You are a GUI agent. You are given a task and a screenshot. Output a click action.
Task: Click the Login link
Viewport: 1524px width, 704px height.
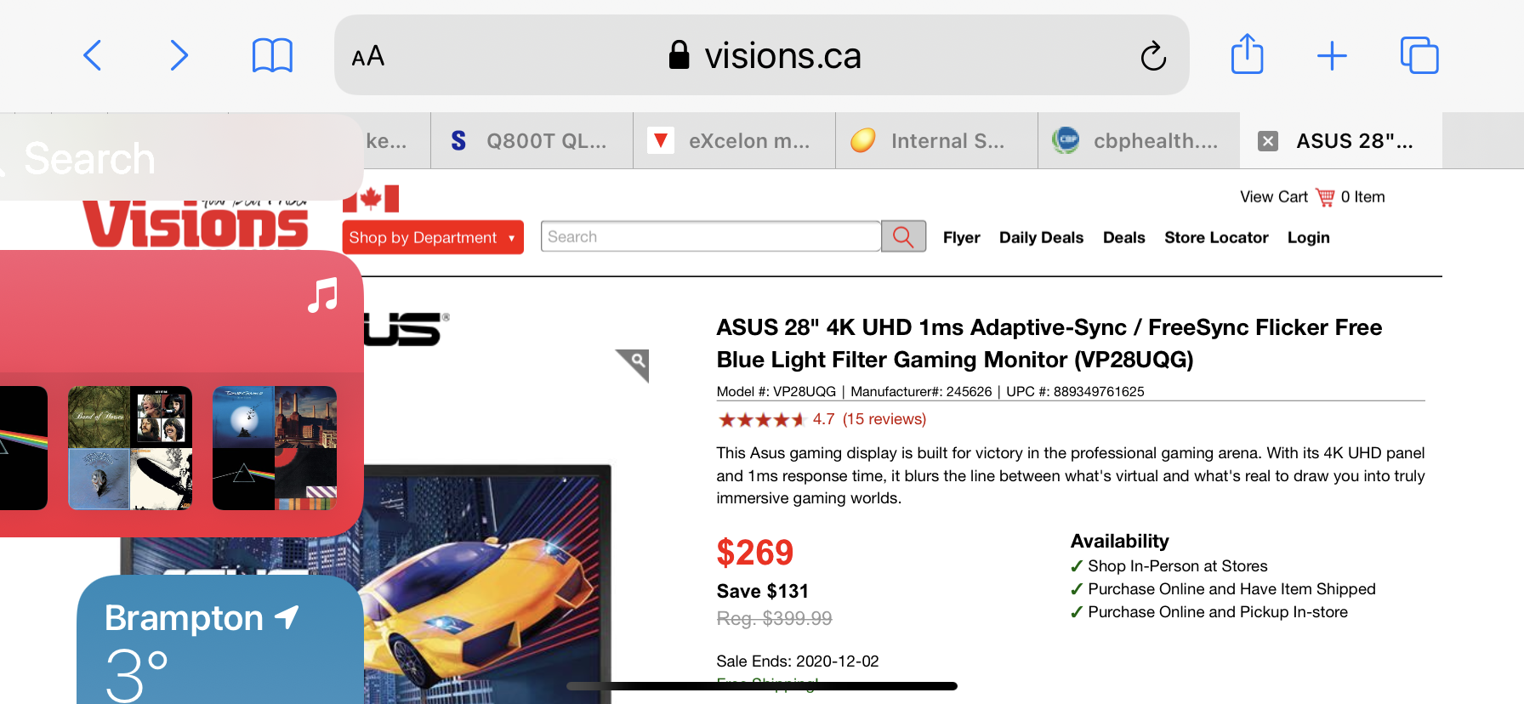1308,238
